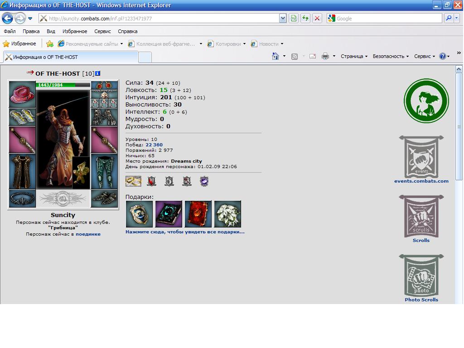Open the white flower bouquet gift
This screenshot has height=348, width=464.
227,214
